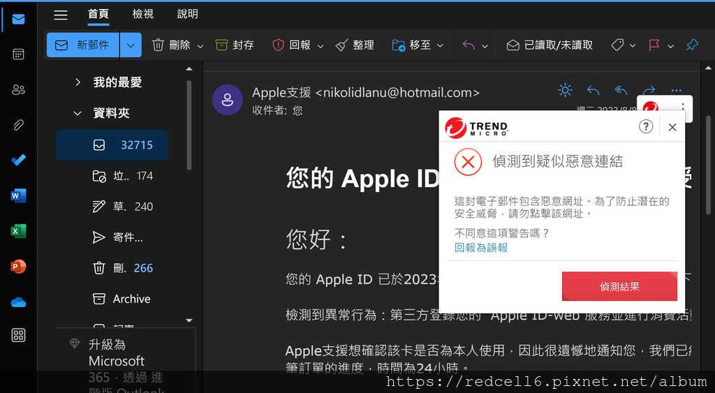715x393 pixels.
Task: Switch to the 說明 tab
Action: 187,14
